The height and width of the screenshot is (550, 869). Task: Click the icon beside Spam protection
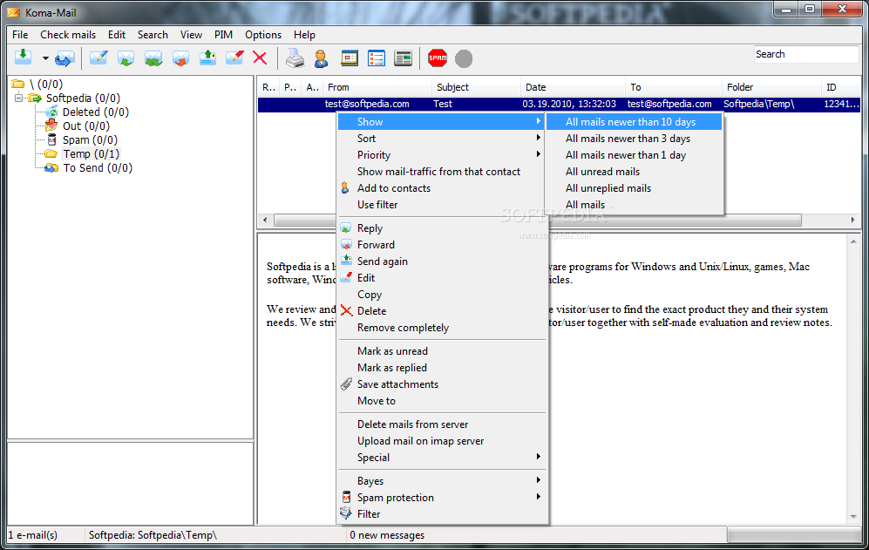[346, 497]
